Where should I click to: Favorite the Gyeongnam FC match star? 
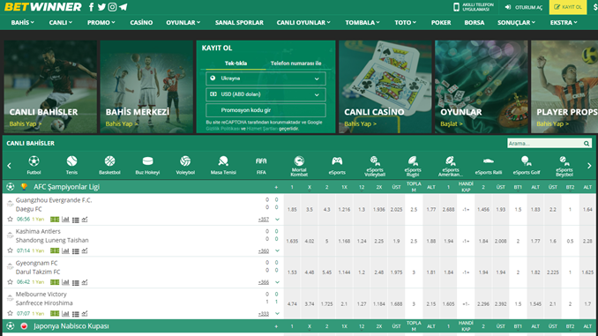click(10, 282)
